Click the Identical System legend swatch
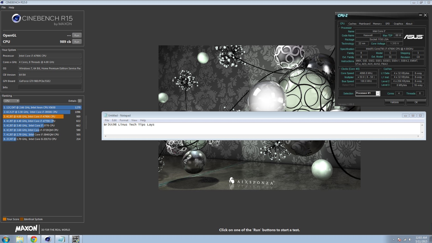 [x=22, y=219]
